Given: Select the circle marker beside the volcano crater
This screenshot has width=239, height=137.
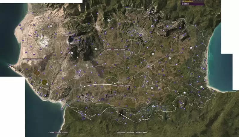Looking at the screenshot, I should tap(64, 34).
